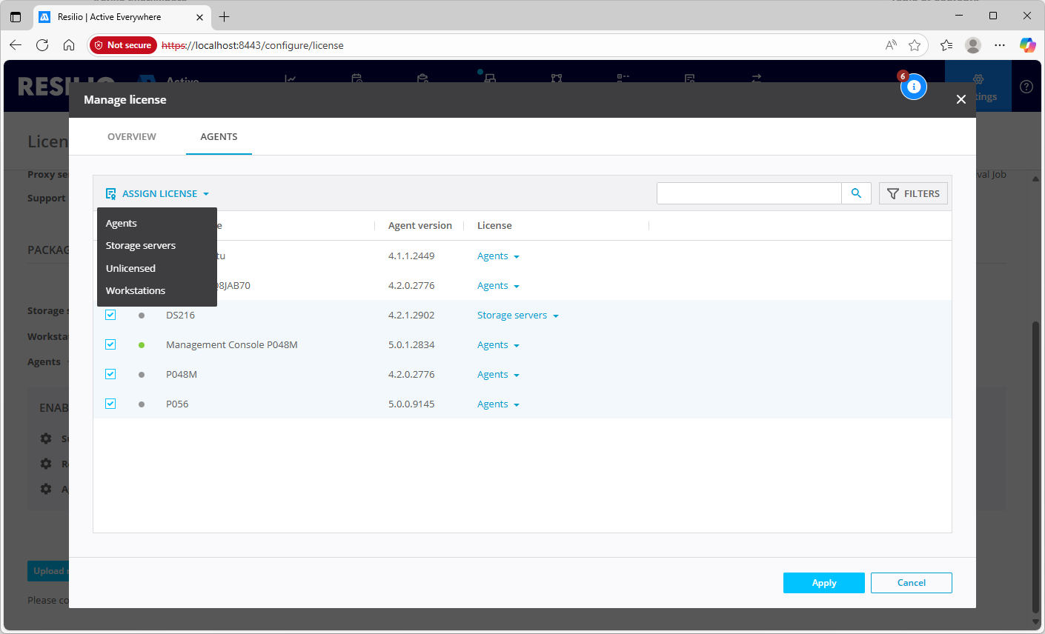Switch to the Overview tab
This screenshot has width=1045, height=634.
click(x=132, y=137)
